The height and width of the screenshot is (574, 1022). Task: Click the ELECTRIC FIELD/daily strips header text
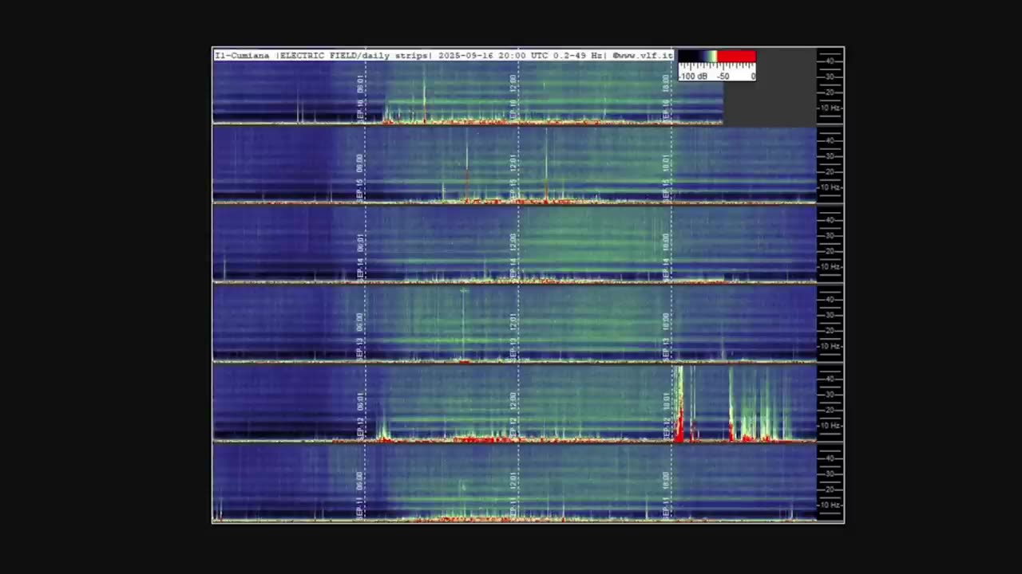pyautogui.click(x=355, y=56)
